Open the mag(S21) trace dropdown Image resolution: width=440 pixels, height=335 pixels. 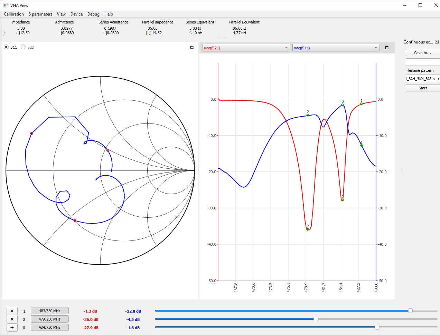click(246, 48)
